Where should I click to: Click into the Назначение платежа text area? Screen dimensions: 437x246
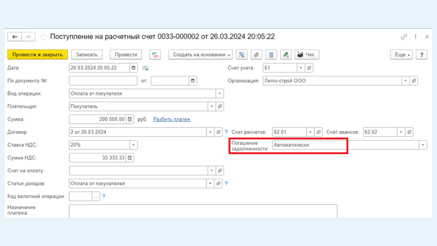click(203, 211)
